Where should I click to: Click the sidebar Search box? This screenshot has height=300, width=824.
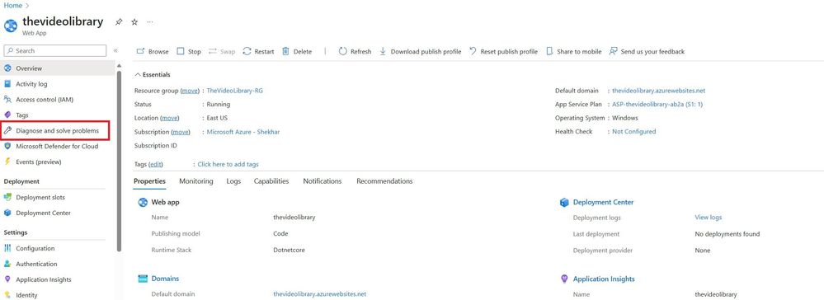(55, 51)
